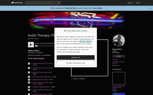Open track title Against All Odds (2021)
This screenshot has width=153, height=95.
tap(41, 80)
